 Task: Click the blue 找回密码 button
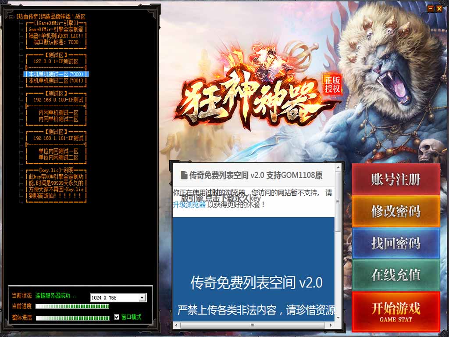click(x=396, y=243)
